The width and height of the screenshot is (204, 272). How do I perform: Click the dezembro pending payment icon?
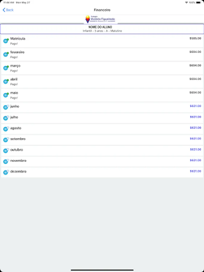6,172
